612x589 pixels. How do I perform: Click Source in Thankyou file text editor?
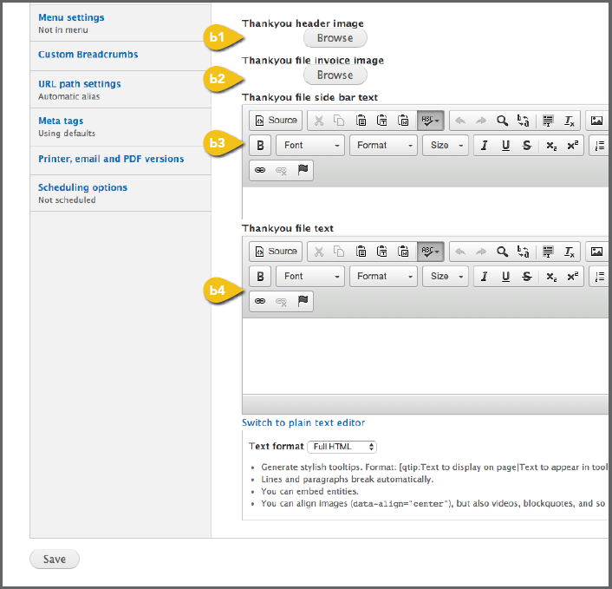pos(276,252)
